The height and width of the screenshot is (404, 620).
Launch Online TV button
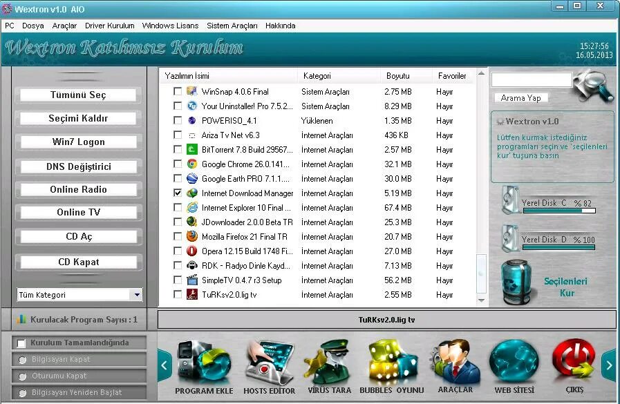coord(78,213)
